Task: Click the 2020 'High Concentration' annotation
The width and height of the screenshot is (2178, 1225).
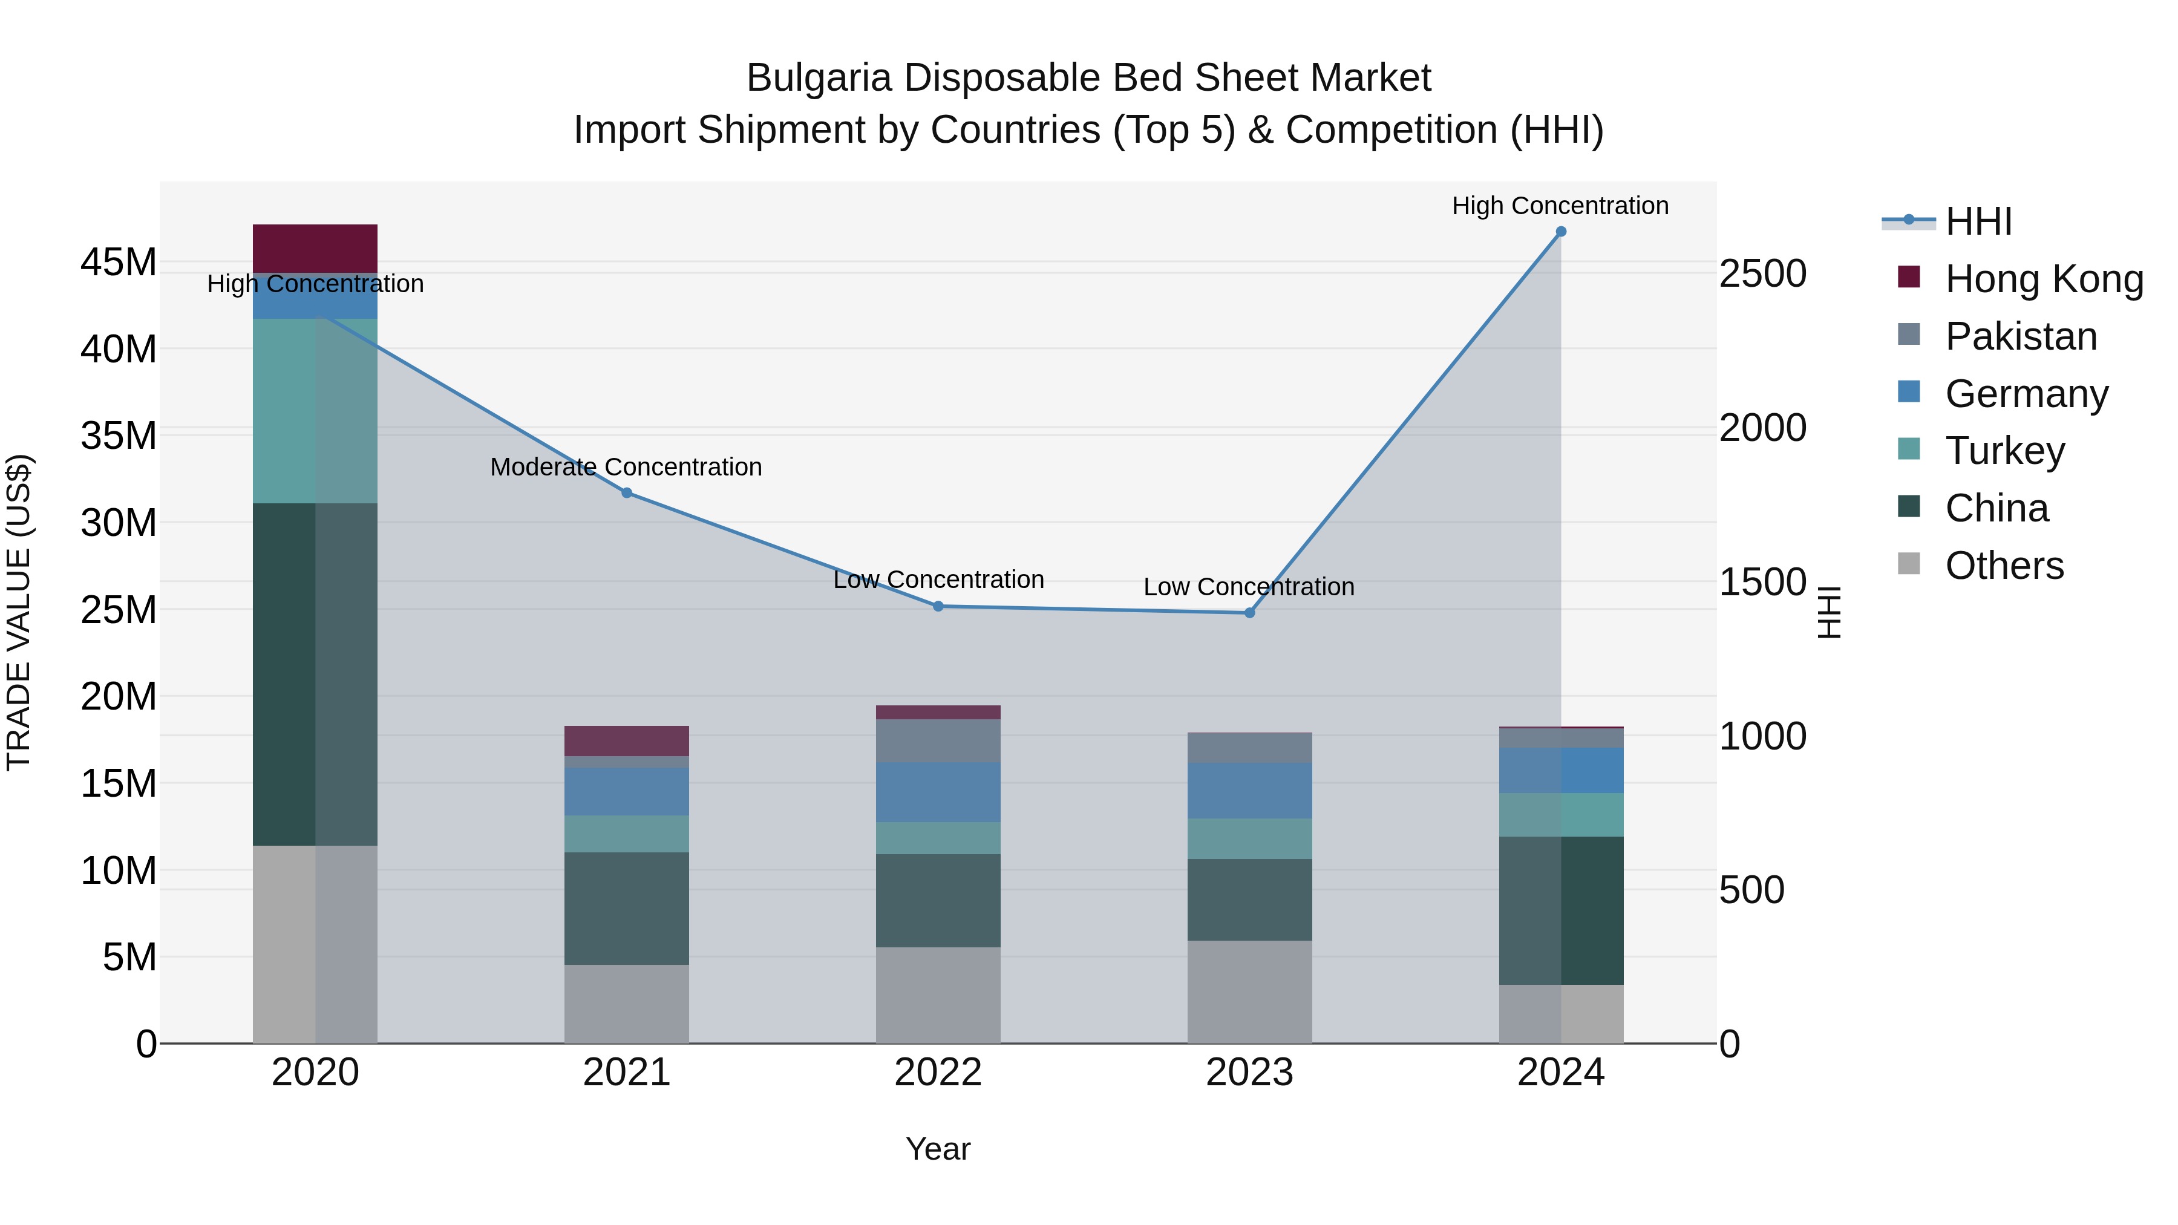Action: (315, 284)
